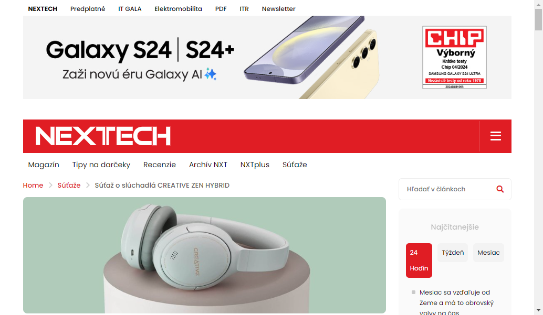Image resolution: width=543 pixels, height=315 pixels.
Task: Click scrollbar down arrow
Action: click(538, 310)
